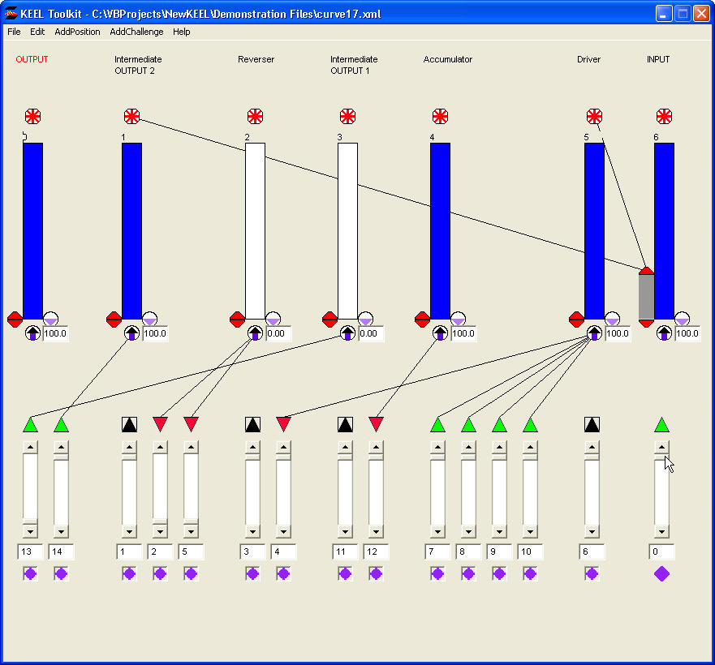Screen dimensions: 715x665
Task: Toggle the purple diamond under argument 7
Action: [x=437, y=573]
